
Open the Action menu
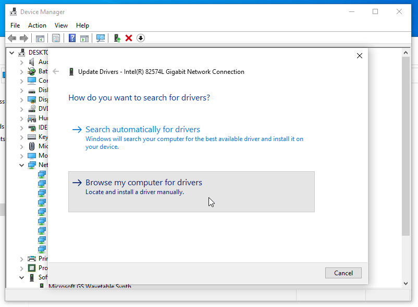pyautogui.click(x=37, y=25)
